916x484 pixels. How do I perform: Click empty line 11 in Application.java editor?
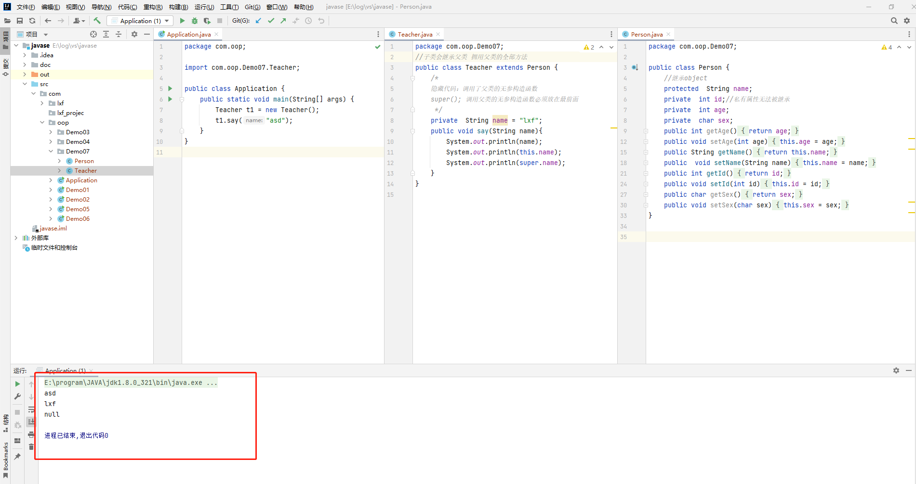282,152
